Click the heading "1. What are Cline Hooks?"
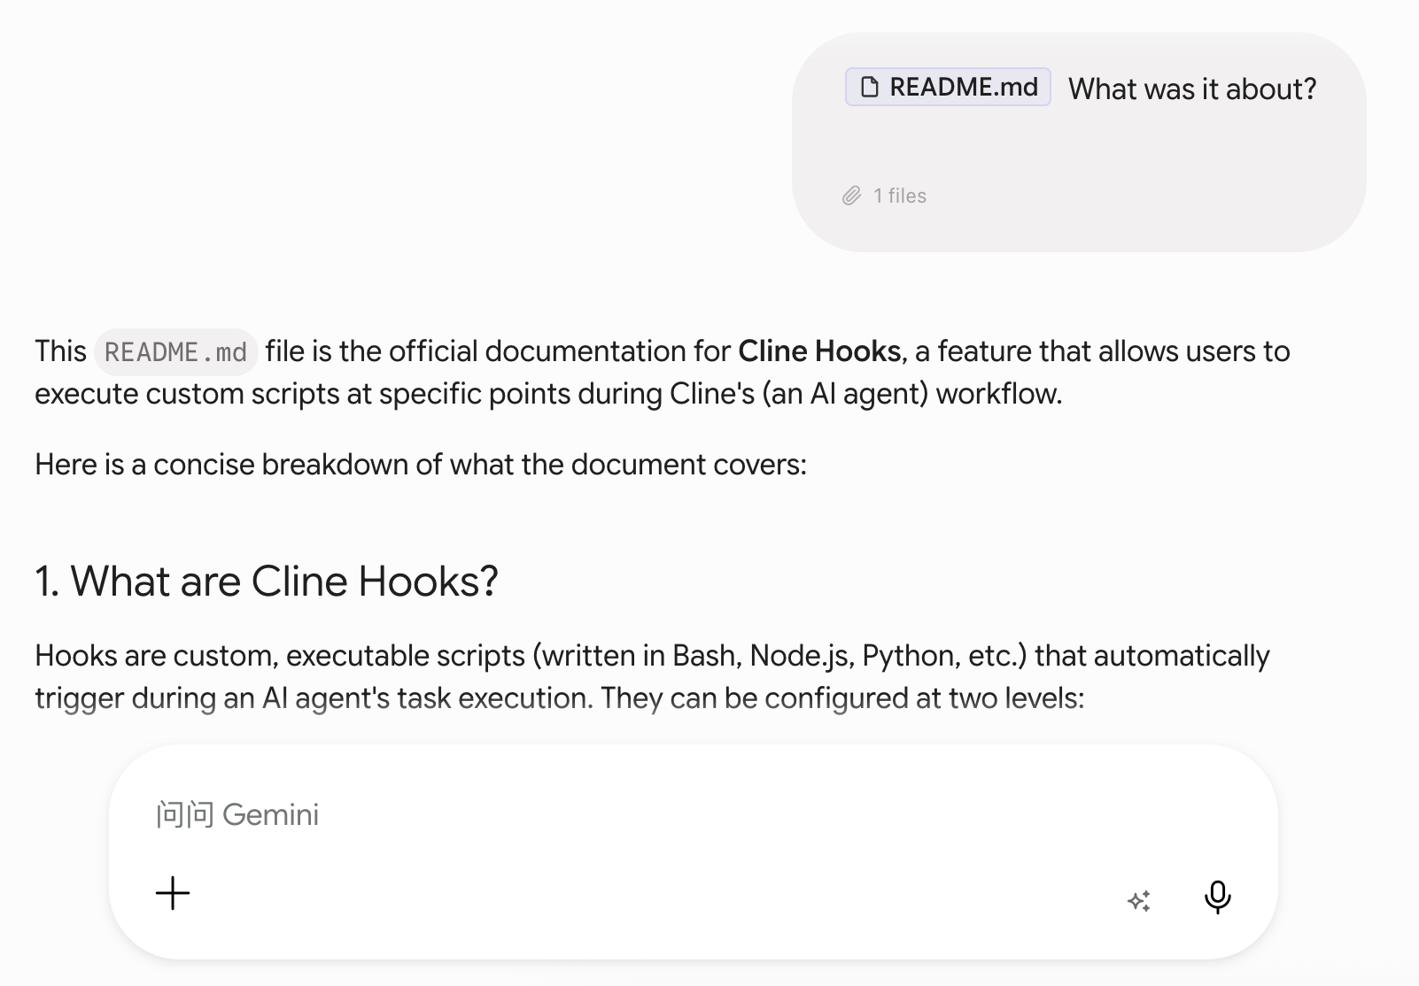Viewport: 1419px width, 986px height. pyautogui.click(x=267, y=582)
